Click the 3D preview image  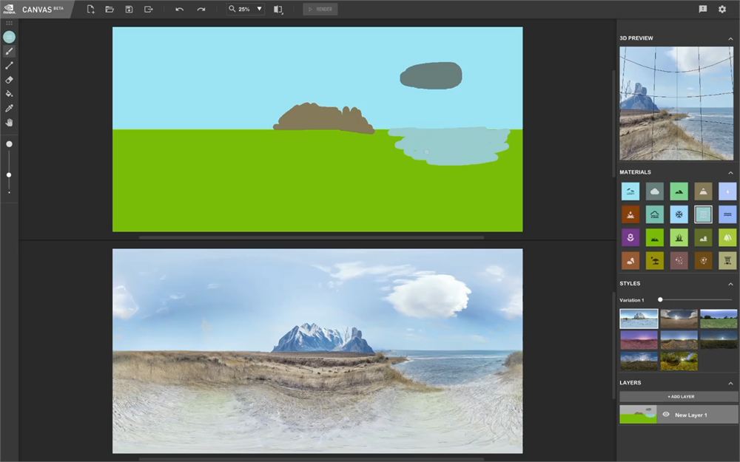(677, 103)
